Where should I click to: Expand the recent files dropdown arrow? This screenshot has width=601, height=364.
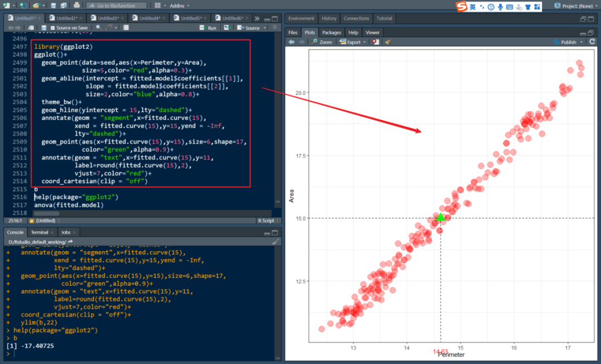(43, 6)
